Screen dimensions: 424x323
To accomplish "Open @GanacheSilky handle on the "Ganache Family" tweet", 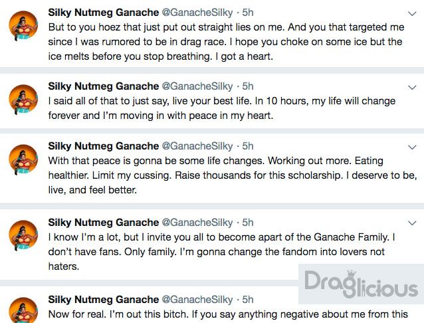I will pyautogui.click(x=197, y=223).
